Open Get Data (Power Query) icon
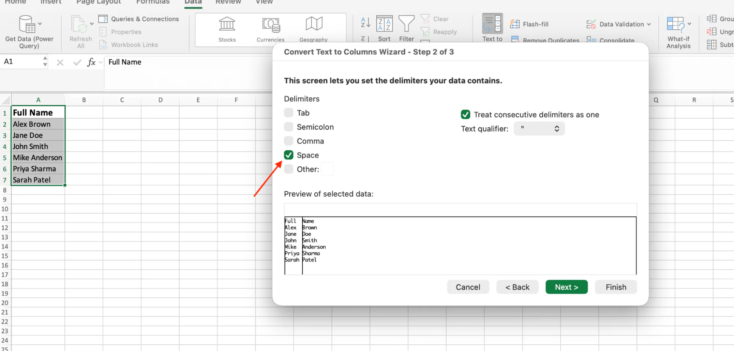This screenshot has height=351, width=734. tap(27, 24)
